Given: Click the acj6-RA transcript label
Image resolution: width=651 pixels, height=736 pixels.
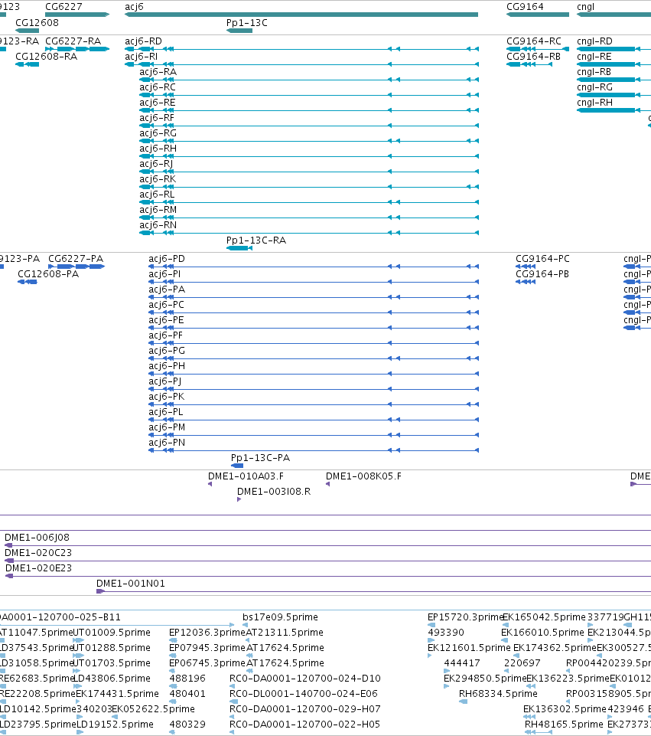Looking at the screenshot, I should (158, 72).
